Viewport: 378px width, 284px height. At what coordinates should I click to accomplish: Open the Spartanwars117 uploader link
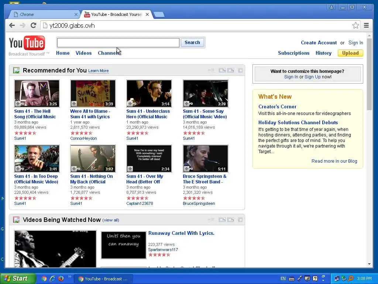tap(163, 250)
